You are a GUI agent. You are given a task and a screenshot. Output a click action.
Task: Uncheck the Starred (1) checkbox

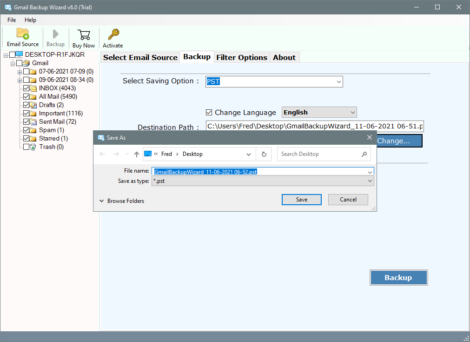[26, 139]
